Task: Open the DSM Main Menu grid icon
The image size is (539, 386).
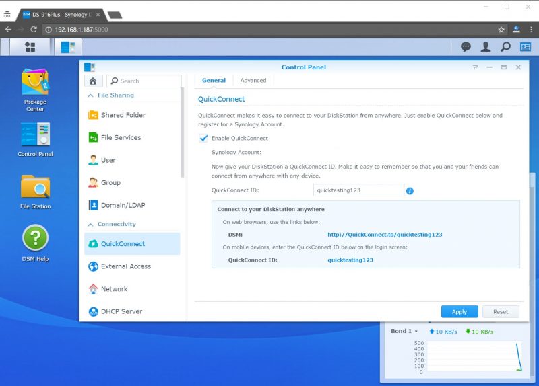Action: [30, 46]
